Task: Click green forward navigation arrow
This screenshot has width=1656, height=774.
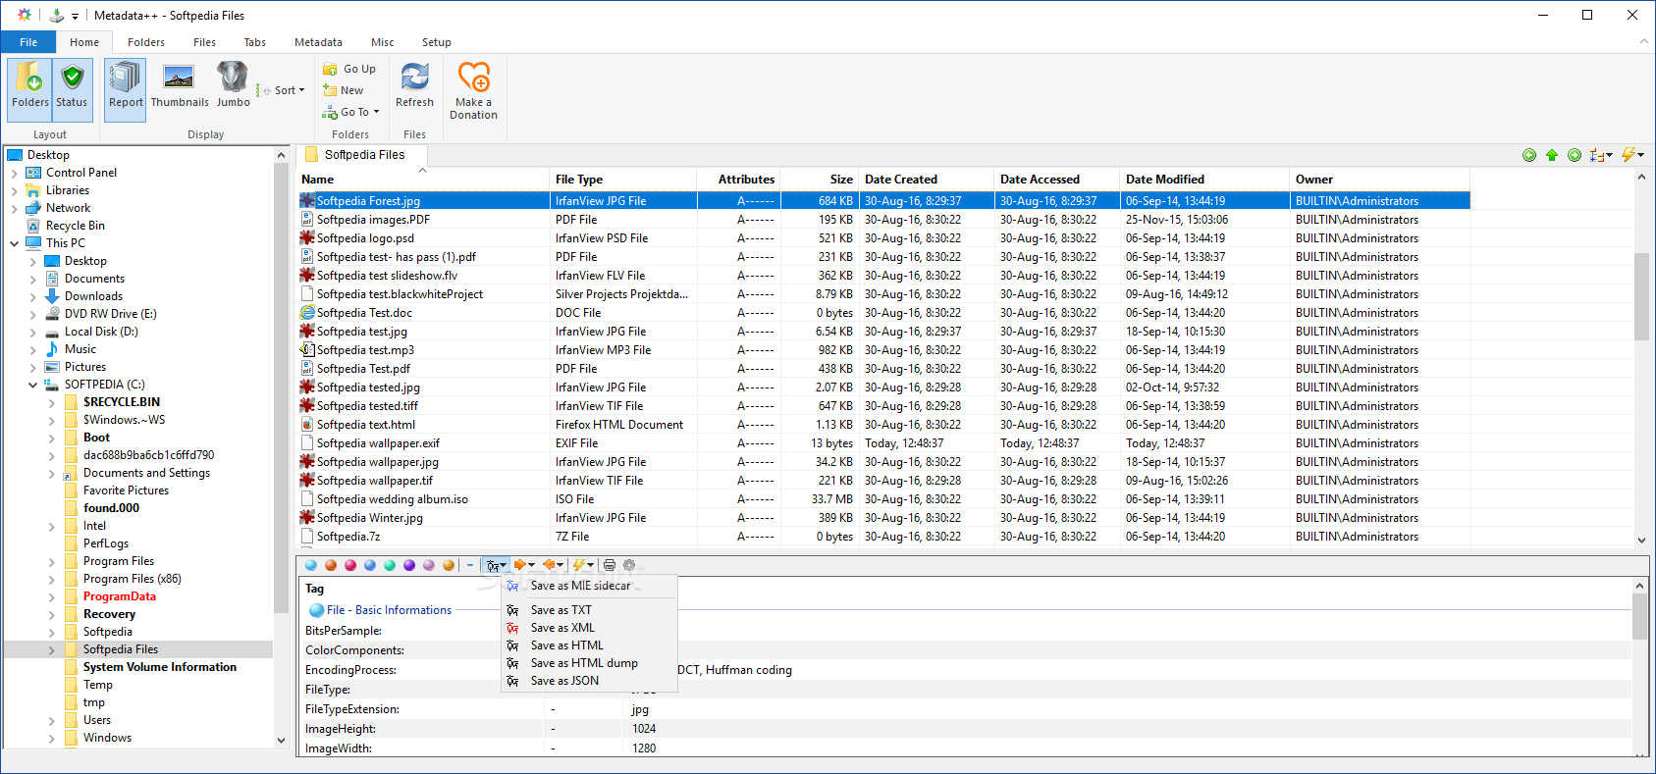Action: point(1575,155)
